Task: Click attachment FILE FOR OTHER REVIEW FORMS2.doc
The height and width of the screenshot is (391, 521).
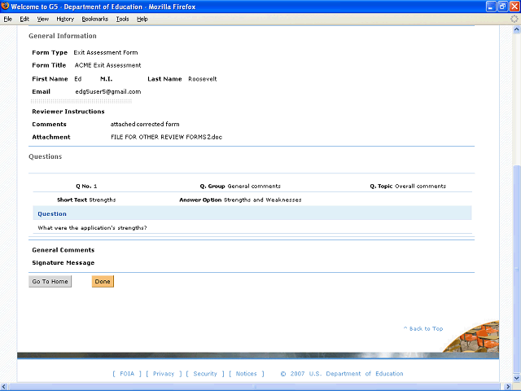Action: [x=166, y=137]
